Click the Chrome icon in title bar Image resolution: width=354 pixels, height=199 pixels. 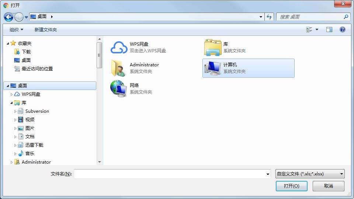6,6
